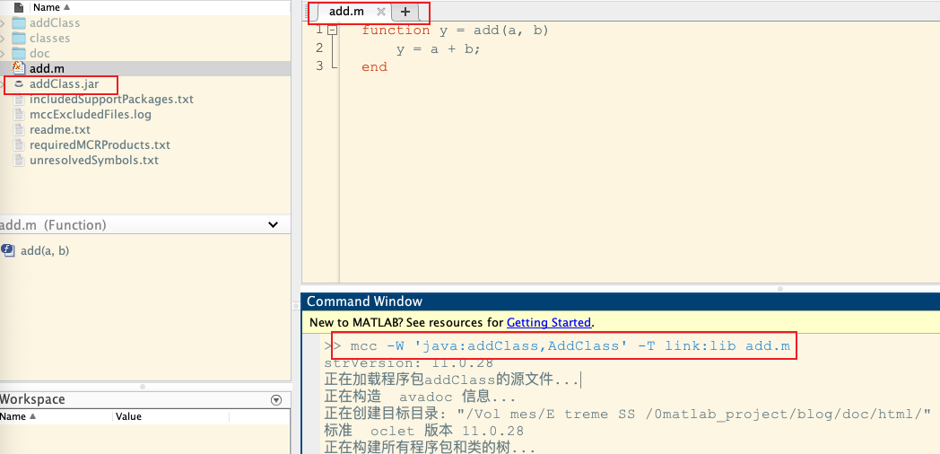Select addClass.jar file
Image resolution: width=940 pixels, height=454 pixels.
point(65,84)
